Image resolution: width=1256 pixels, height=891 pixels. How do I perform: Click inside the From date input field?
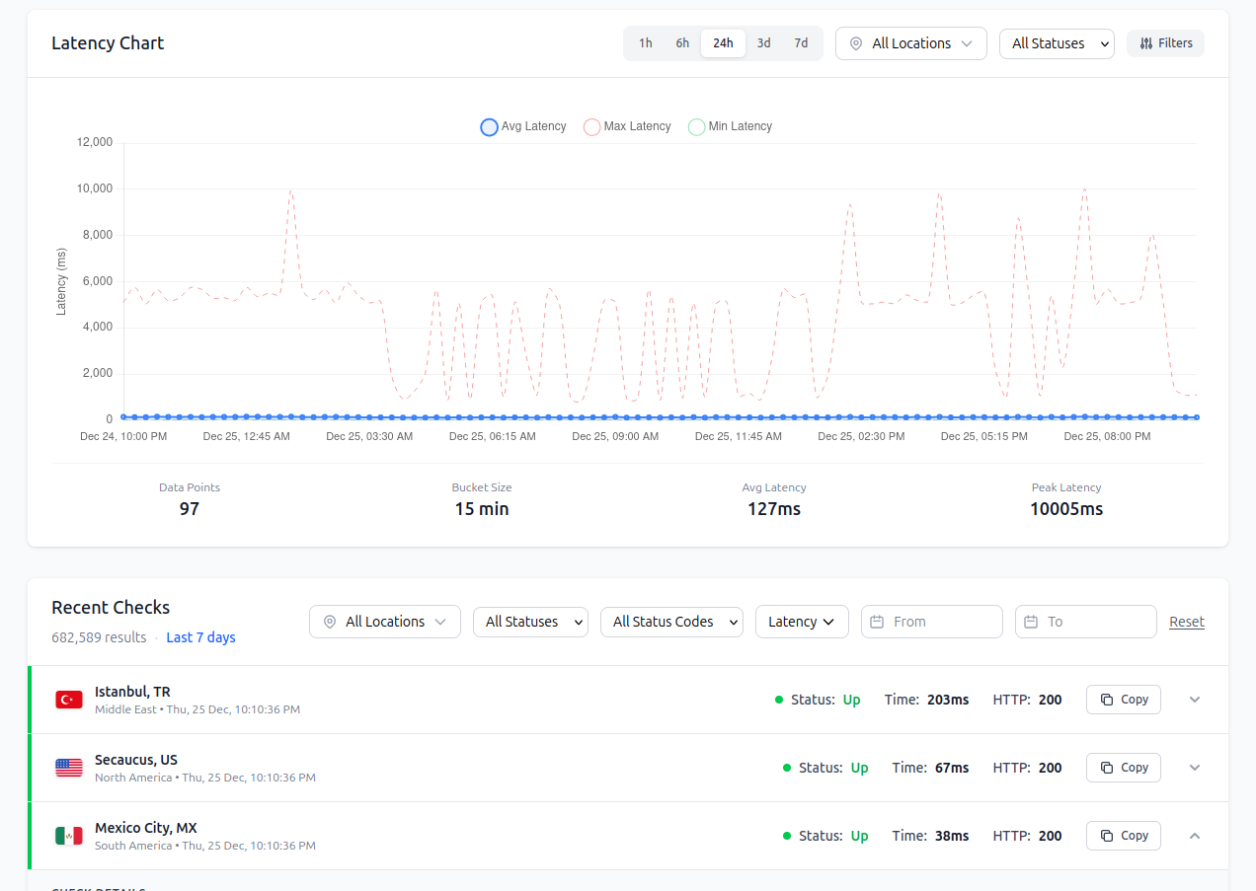(938, 621)
